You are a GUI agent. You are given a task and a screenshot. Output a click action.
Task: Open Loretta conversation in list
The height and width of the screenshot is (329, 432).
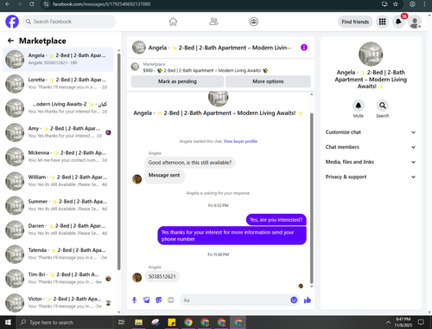59,83
